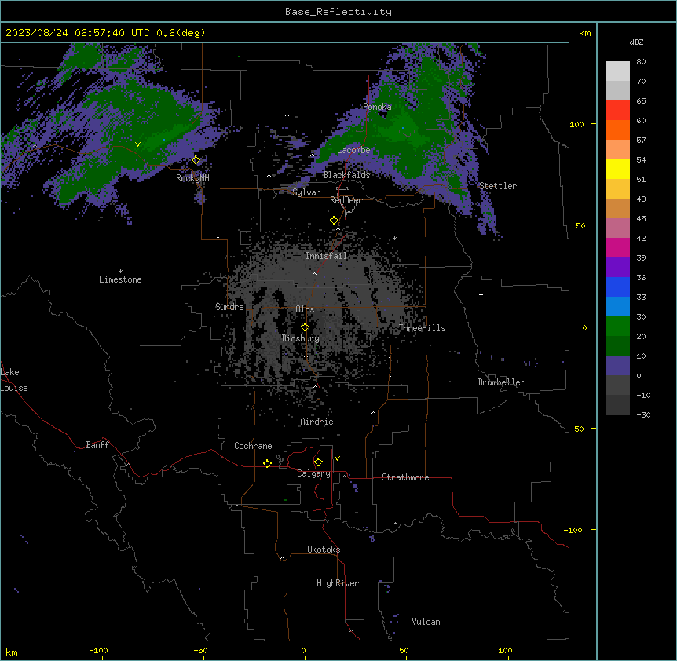Click the Sundre label
677x661 pixels.
[229, 307]
